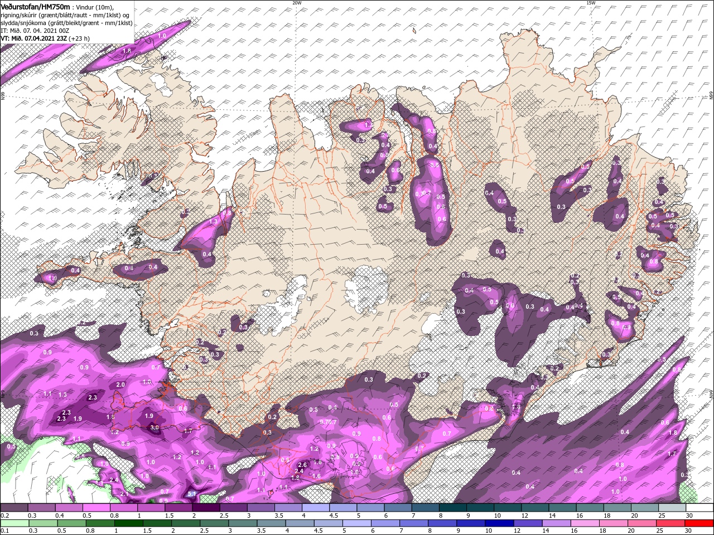
Task: Click the 20W longitude label
Action: click(297, 3)
